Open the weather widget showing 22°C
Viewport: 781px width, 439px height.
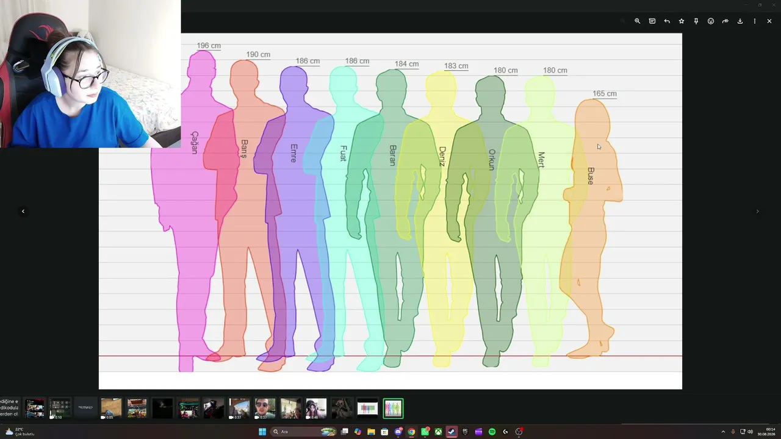coord(20,432)
